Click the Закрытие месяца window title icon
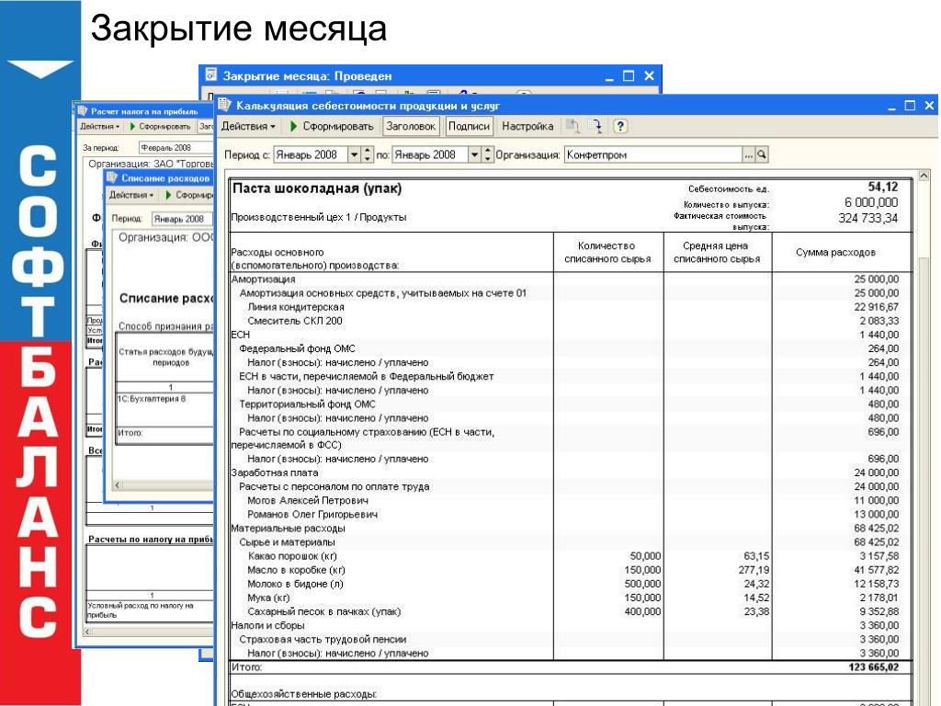The image size is (941, 706). [210, 75]
